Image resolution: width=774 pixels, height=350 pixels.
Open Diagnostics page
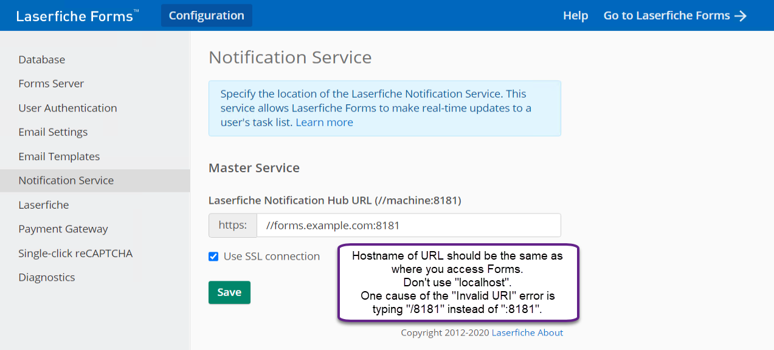tap(47, 278)
